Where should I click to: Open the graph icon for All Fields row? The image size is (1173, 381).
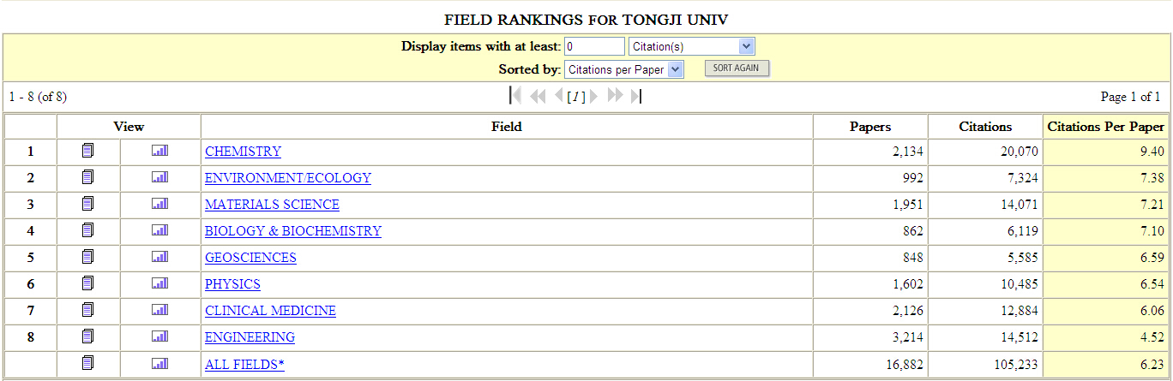159,363
